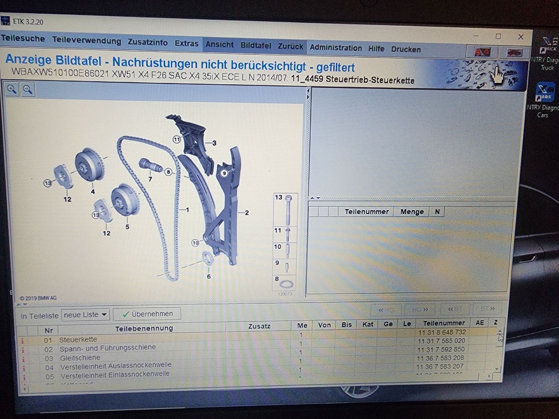559x419 pixels.
Task: Click callout 2 on the tensioner rail
Action: click(x=247, y=213)
